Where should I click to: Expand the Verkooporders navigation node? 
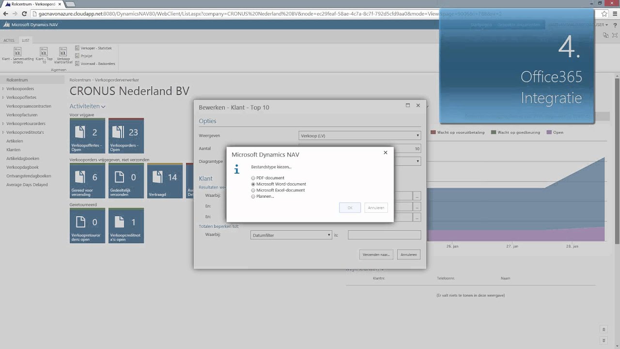click(3, 89)
